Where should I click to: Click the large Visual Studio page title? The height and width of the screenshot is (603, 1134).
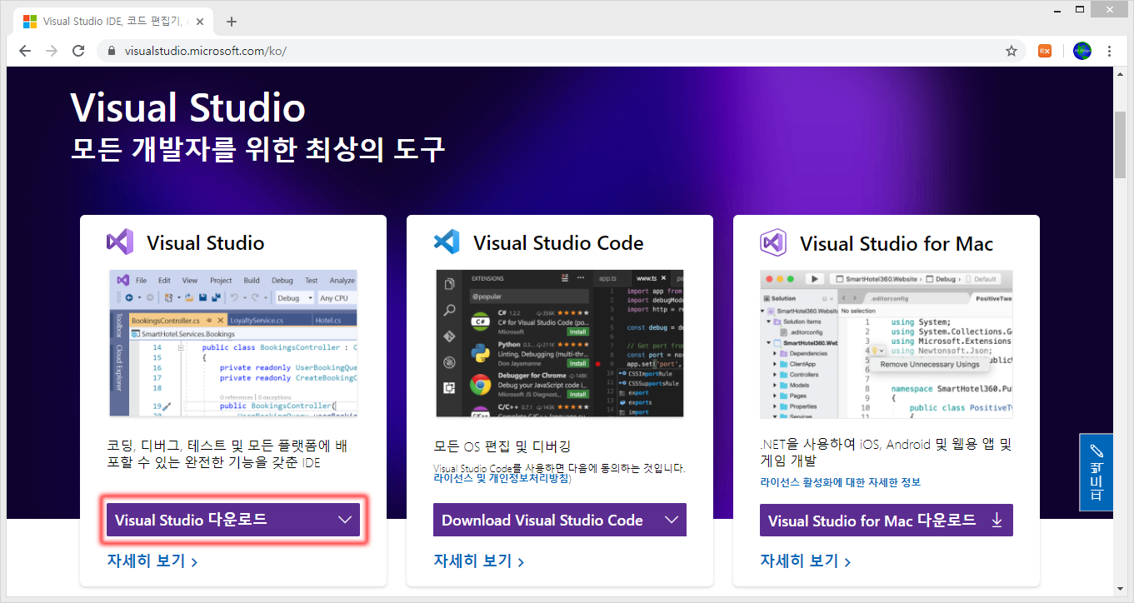point(187,107)
